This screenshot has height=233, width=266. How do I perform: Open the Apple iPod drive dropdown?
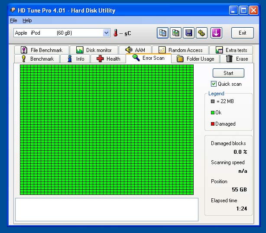click(107, 33)
